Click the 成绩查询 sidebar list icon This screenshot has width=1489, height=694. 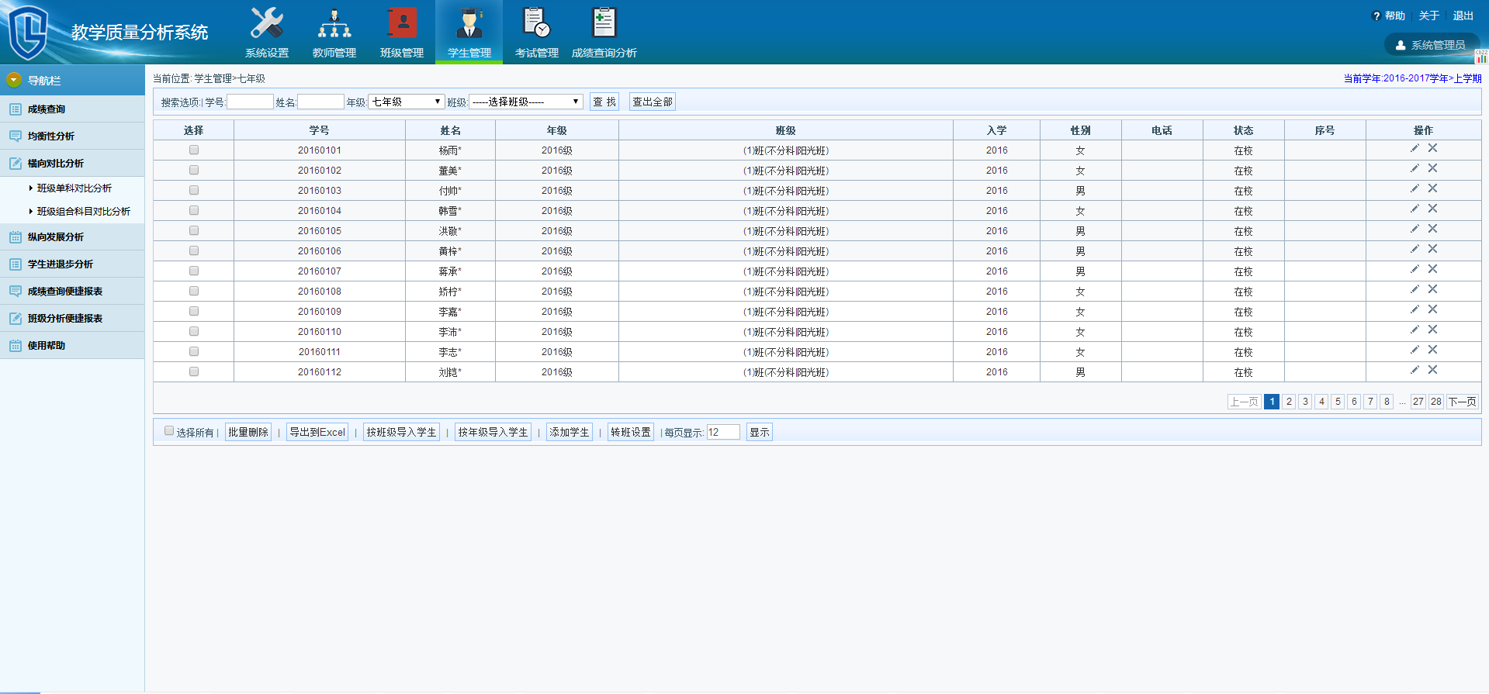16,109
